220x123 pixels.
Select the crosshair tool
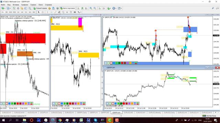pyautogui.click(x=43, y=12)
